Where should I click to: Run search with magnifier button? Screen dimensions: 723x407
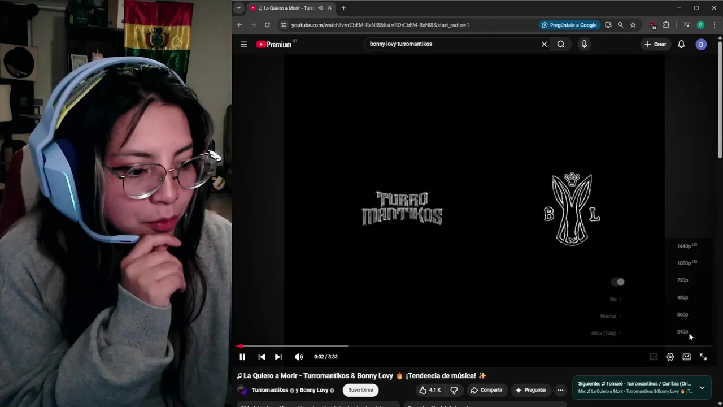561,44
